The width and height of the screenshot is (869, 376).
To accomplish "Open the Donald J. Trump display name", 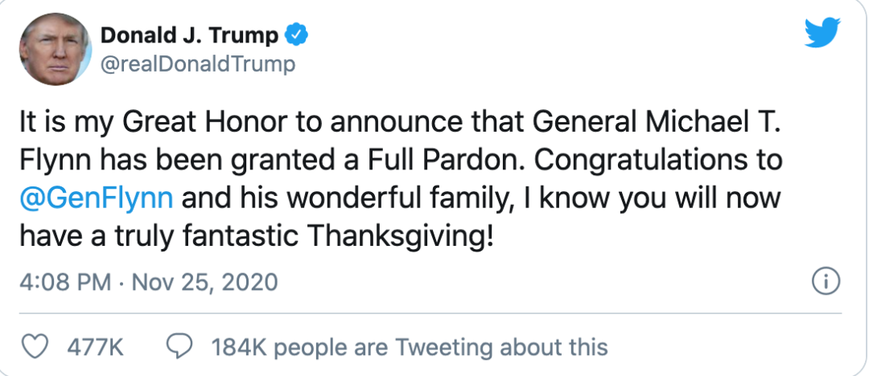I will (x=190, y=36).
